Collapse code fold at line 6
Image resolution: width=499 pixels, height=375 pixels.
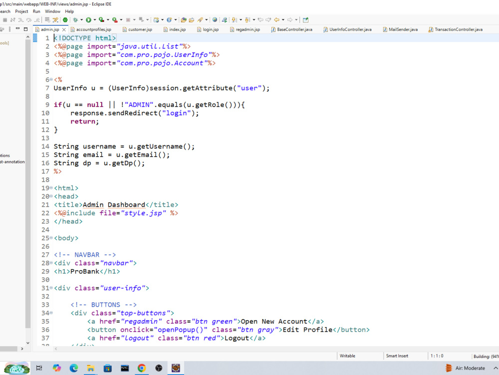51,79
